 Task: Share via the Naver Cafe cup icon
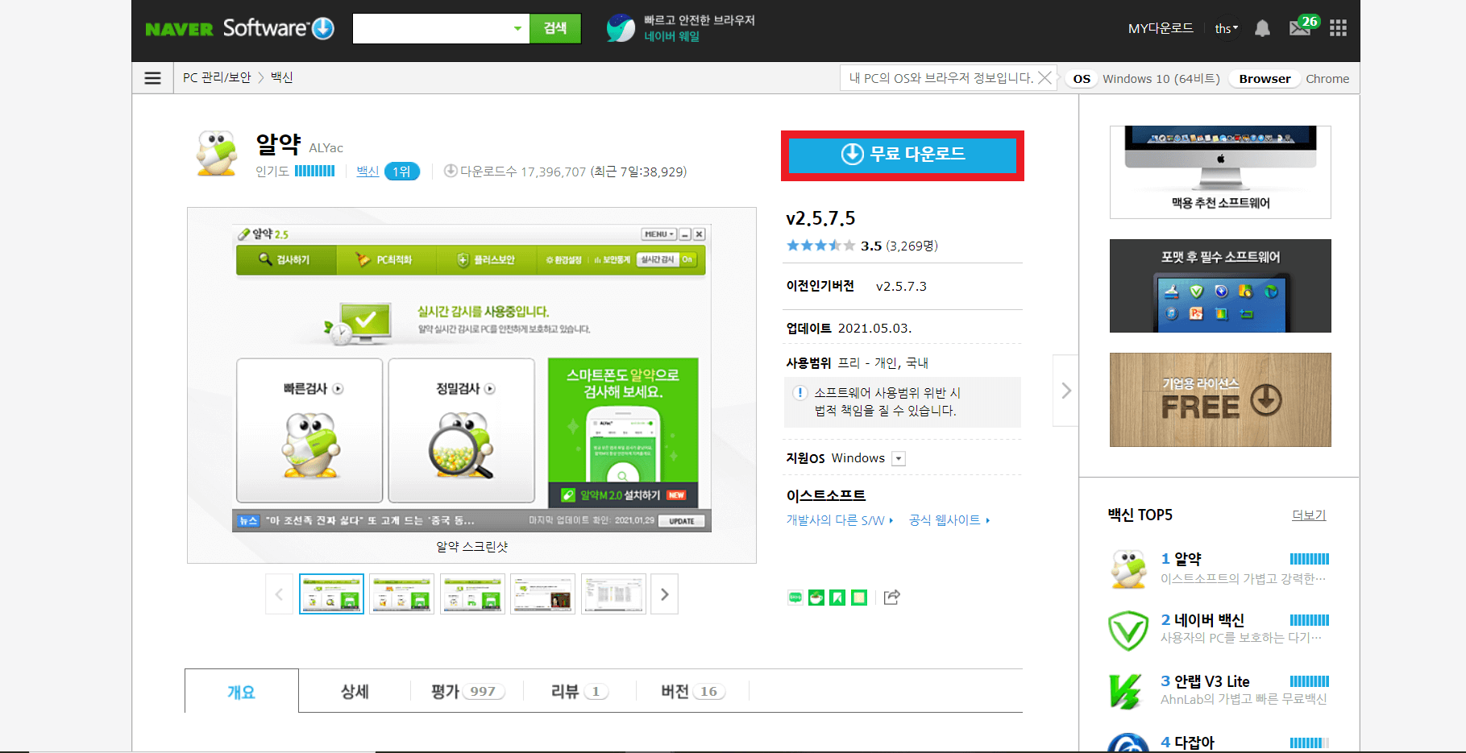816,598
